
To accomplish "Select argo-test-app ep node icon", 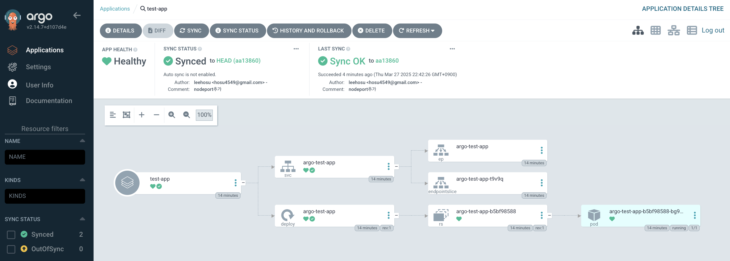I will pyautogui.click(x=441, y=150).
